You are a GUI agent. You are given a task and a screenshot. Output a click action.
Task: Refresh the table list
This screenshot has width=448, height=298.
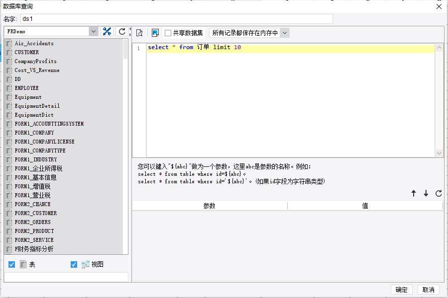tap(122, 31)
